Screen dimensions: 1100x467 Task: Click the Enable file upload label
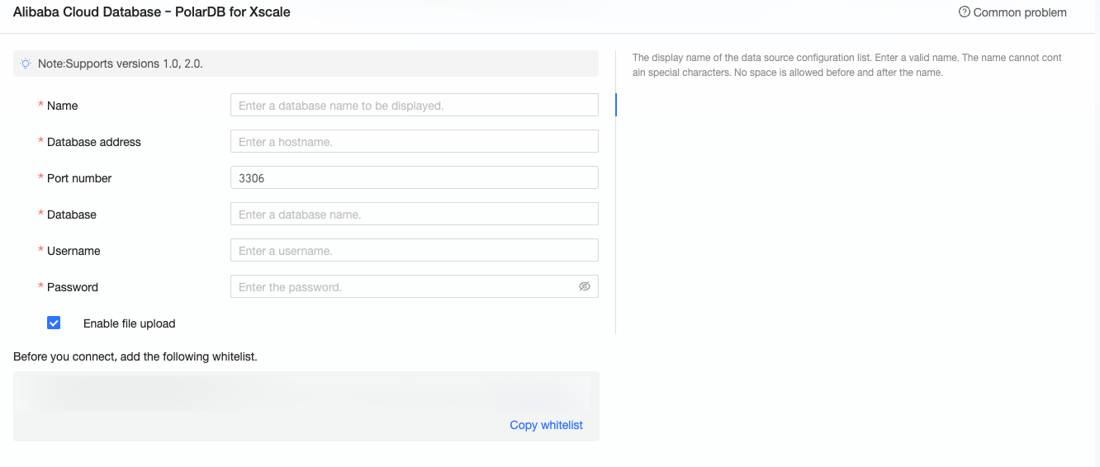click(130, 323)
